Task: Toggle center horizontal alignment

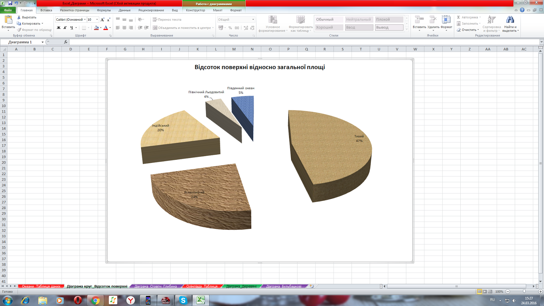Action: point(124,28)
